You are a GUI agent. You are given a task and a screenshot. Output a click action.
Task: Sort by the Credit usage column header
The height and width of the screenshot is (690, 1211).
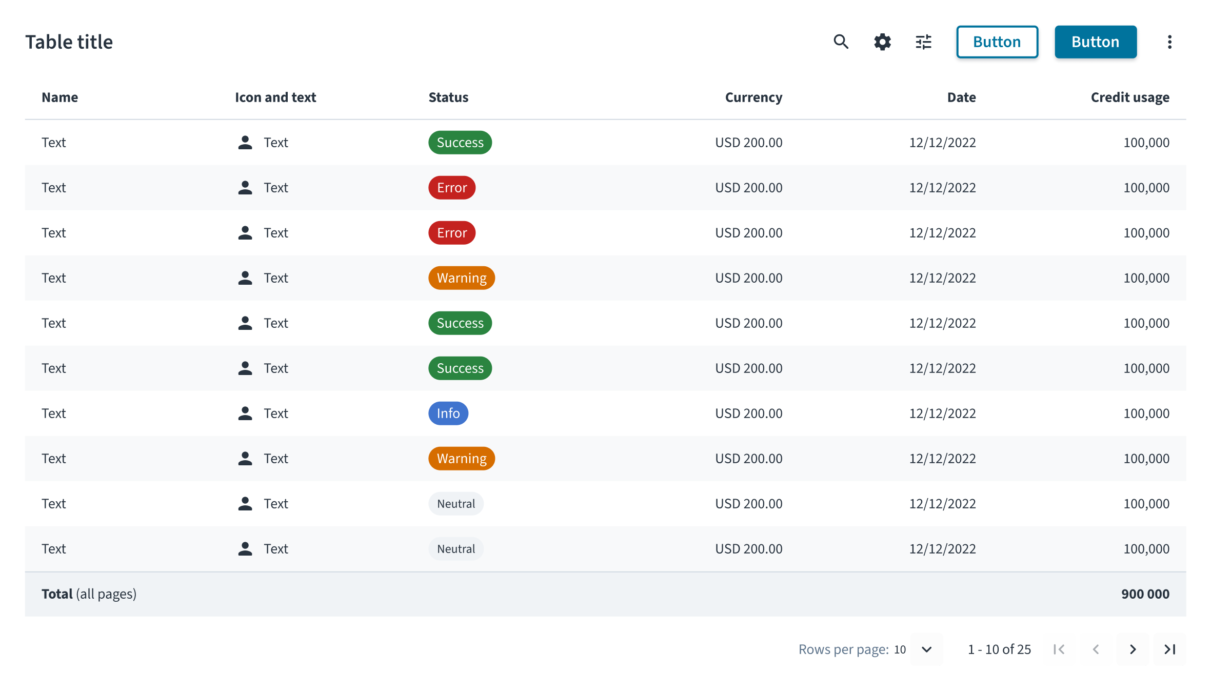click(x=1130, y=97)
